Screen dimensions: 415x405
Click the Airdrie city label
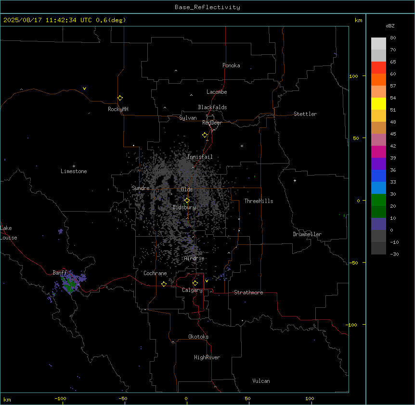[194, 259]
